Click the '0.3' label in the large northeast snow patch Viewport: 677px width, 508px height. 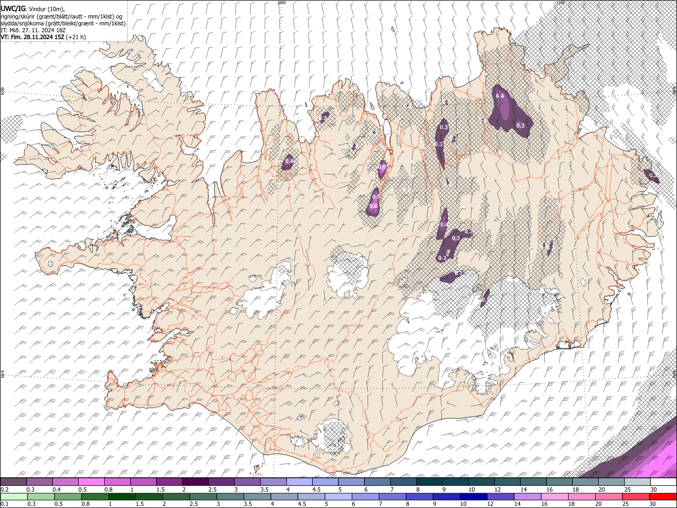tap(520, 125)
